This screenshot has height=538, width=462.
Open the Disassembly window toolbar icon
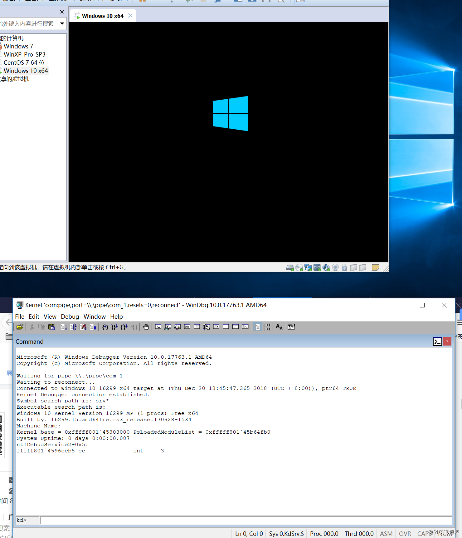coord(216,327)
